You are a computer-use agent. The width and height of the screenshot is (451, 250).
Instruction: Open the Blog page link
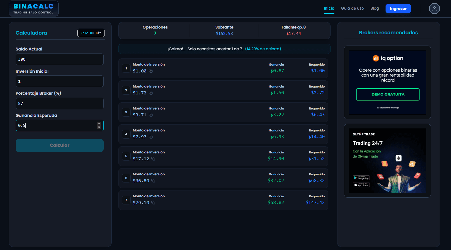pyautogui.click(x=375, y=8)
